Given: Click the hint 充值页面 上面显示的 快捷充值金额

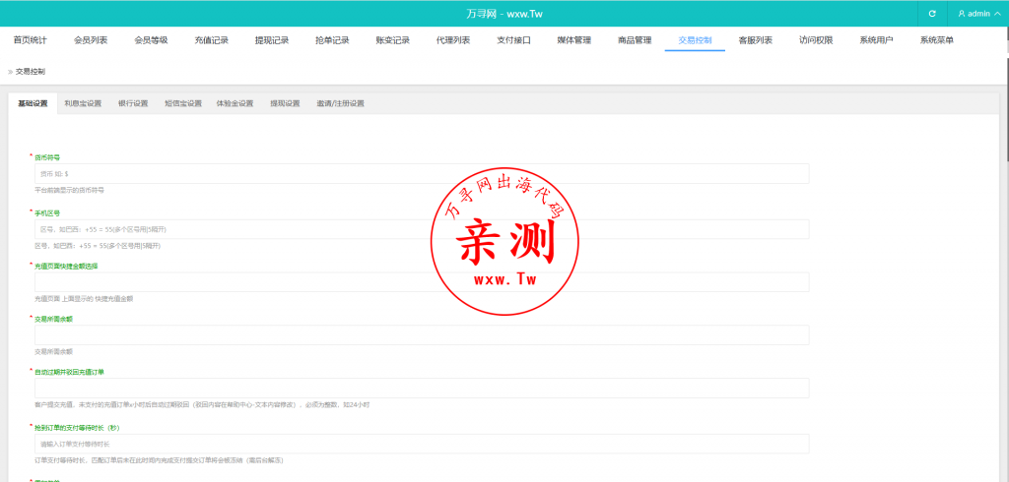Looking at the screenshot, I should tap(85, 299).
